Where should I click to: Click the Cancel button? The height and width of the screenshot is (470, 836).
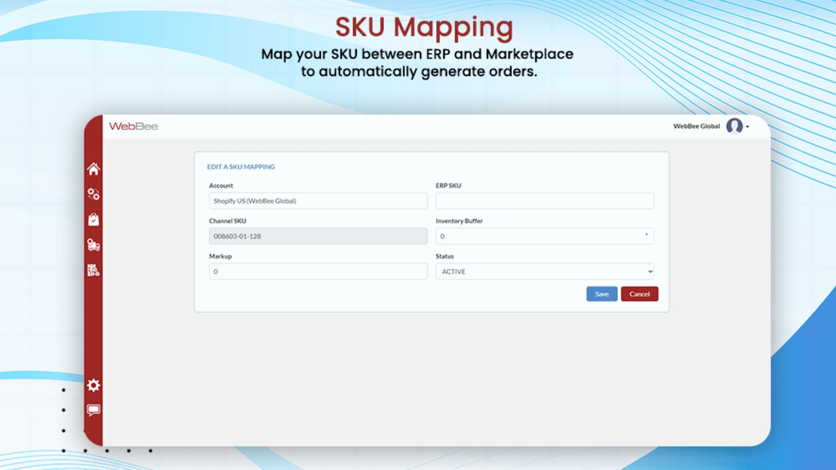640,294
